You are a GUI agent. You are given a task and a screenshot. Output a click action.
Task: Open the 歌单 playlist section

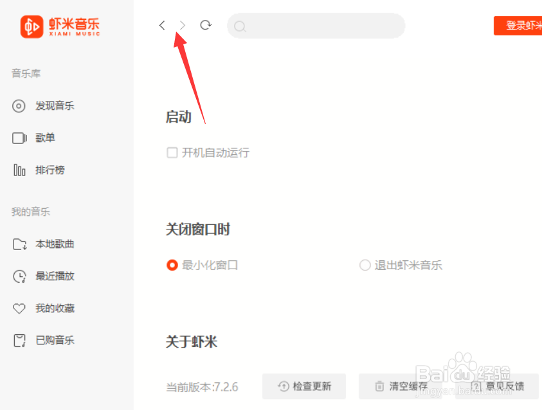(x=45, y=138)
